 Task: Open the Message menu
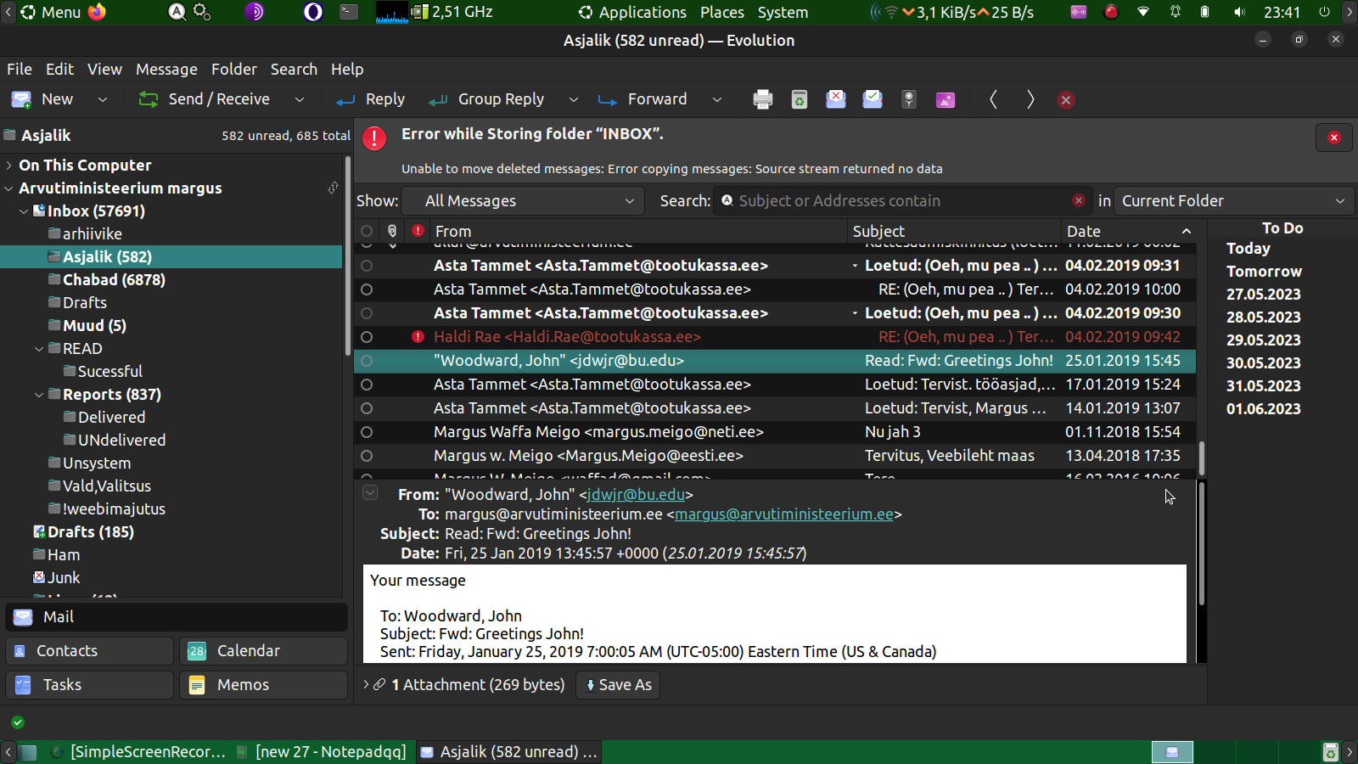[166, 70]
